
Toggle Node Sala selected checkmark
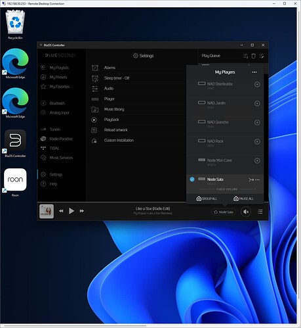(192, 179)
